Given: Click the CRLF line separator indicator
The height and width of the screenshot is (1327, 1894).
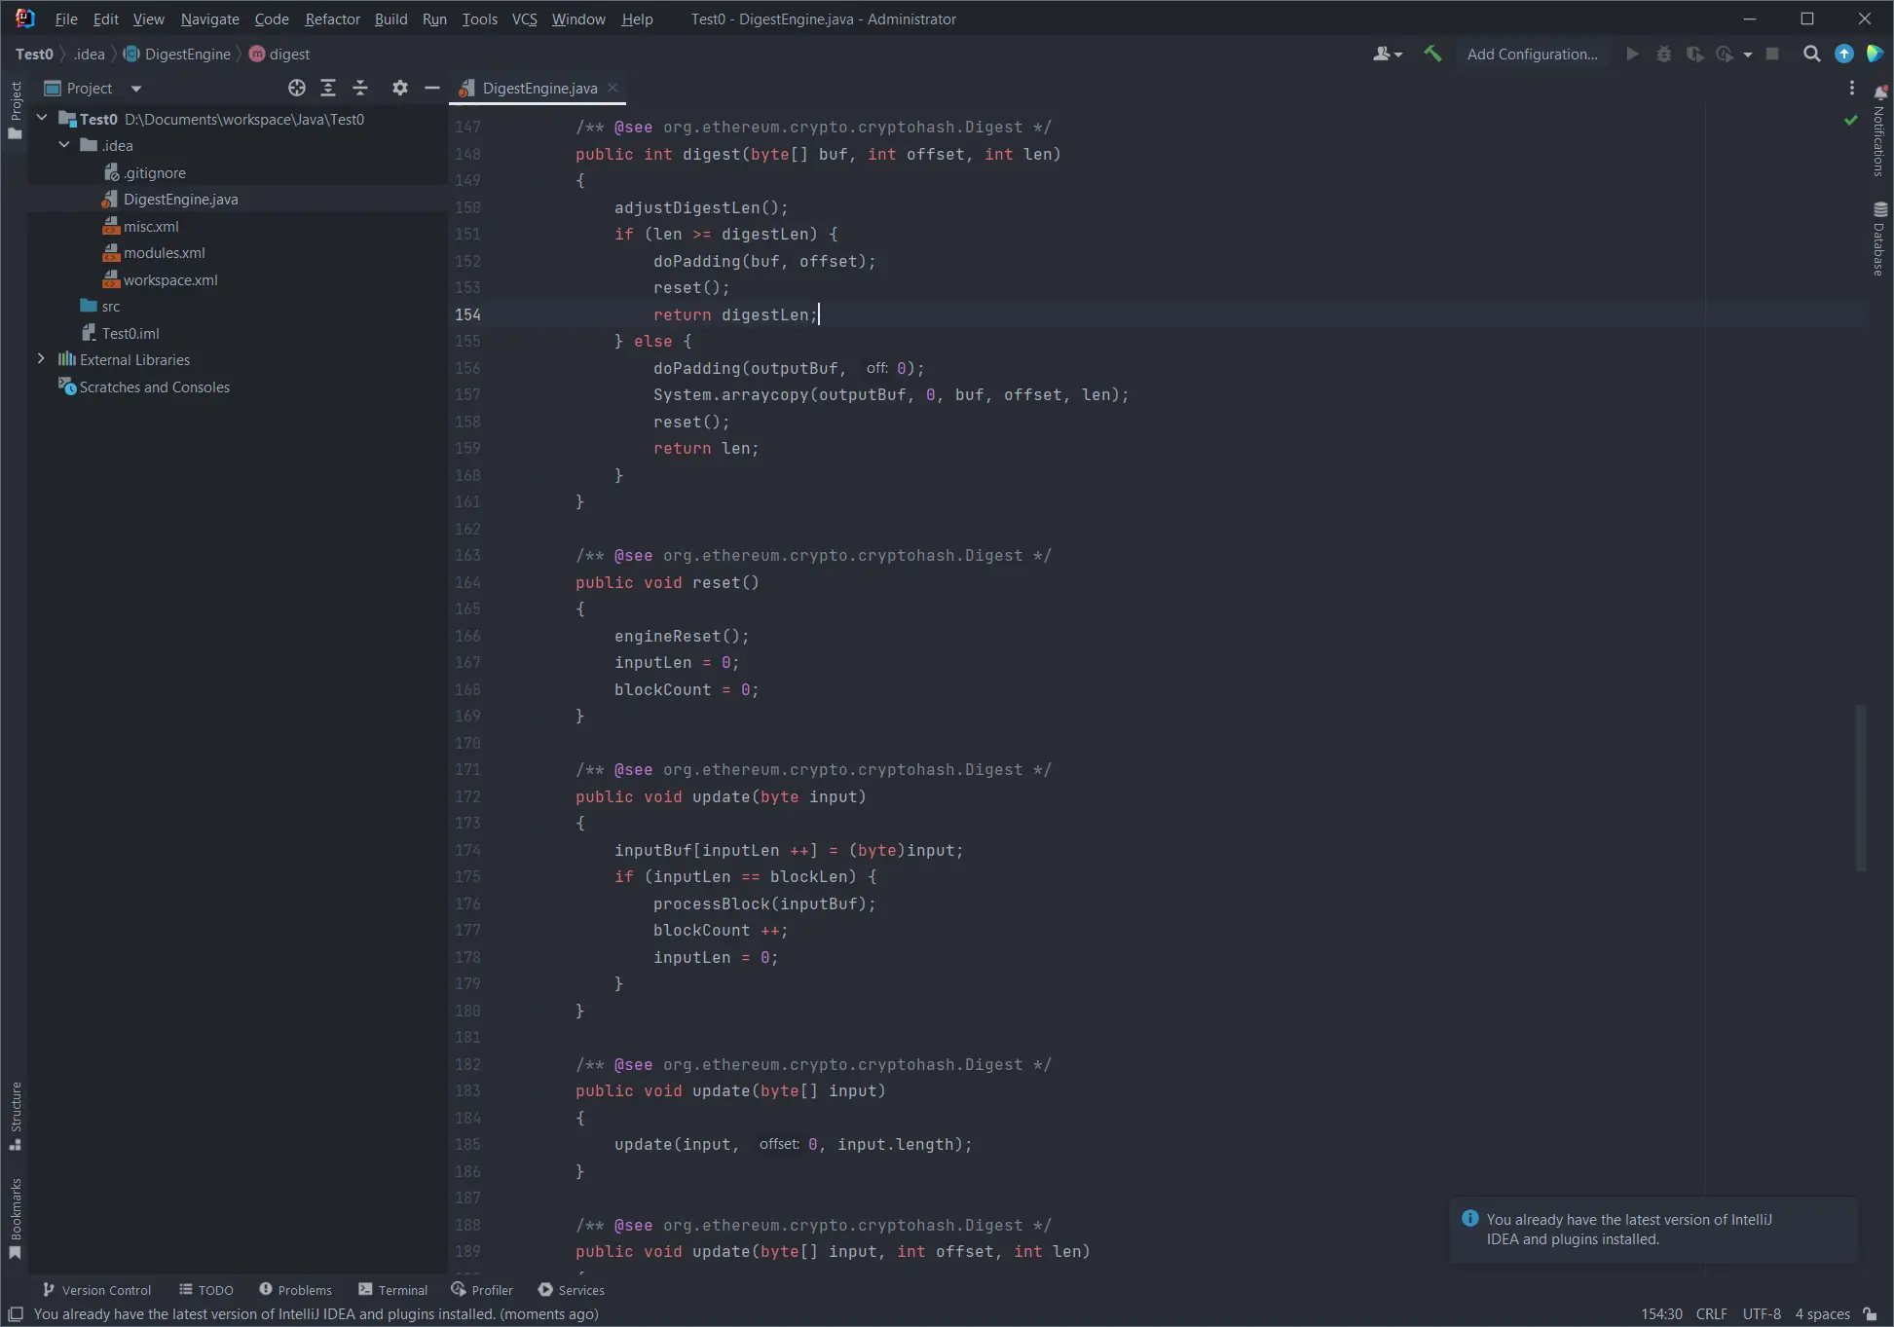Looking at the screenshot, I should 1711,1313.
